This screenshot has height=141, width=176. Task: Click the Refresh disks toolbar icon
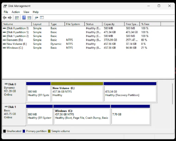(36, 18)
